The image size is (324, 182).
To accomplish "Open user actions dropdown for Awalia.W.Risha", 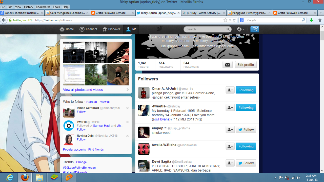I will (230, 146).
